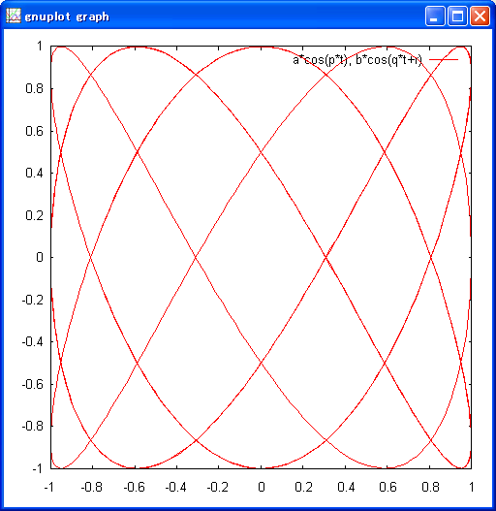The width and height of the screenshot is (496, 511).
Task: Click the y-axis label 1 at top
Action: point(40,47)
